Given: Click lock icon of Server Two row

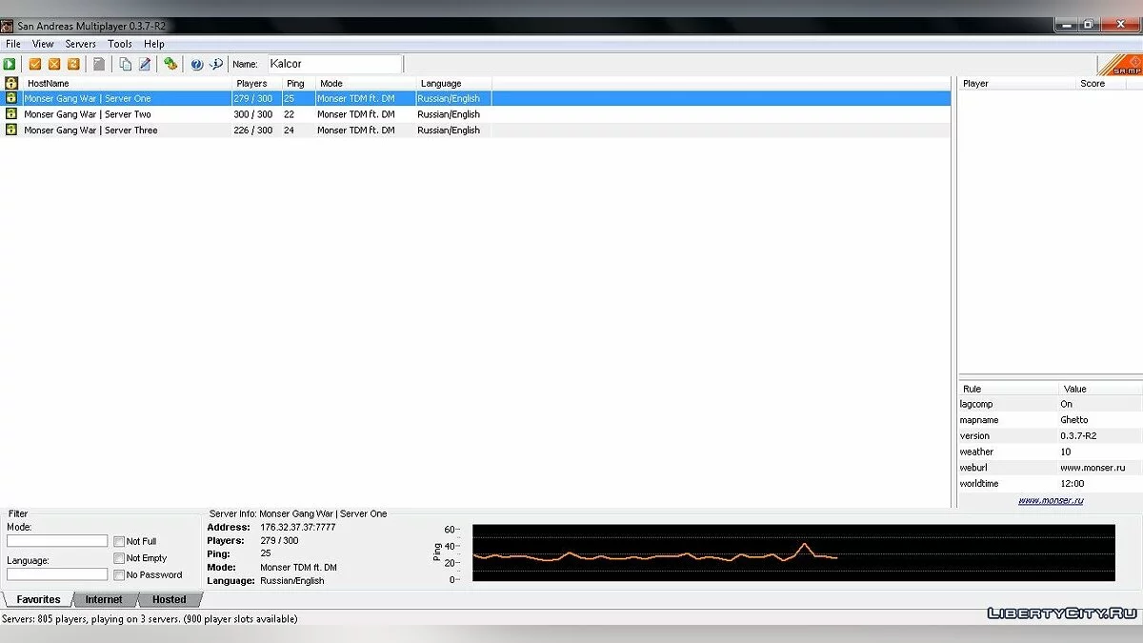Looking at the screenshot, I should click(x=11, y=114).
